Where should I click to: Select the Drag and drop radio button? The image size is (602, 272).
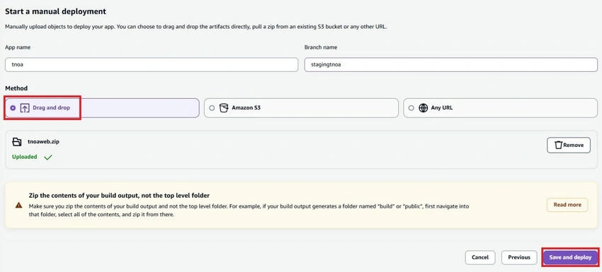(x=13, y=108)
